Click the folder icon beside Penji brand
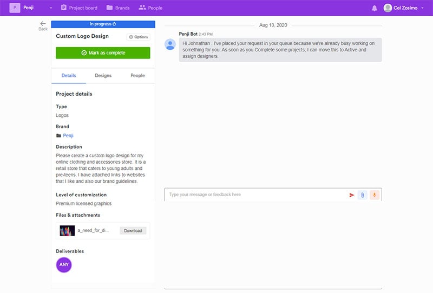 tap(58, 136)
